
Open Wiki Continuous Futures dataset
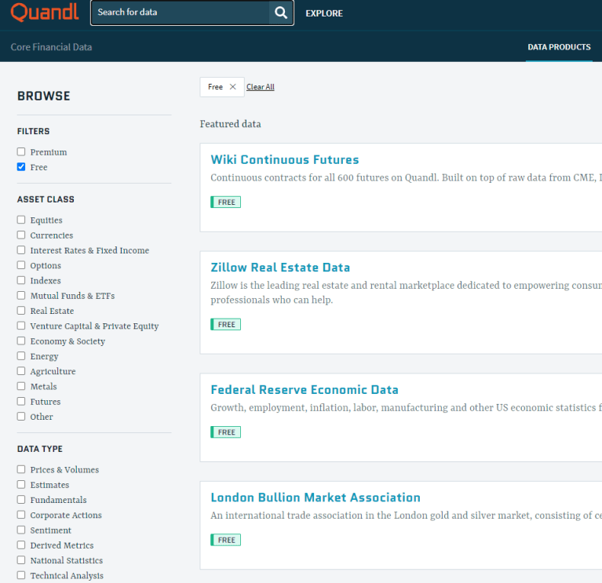tap(284, 159)
